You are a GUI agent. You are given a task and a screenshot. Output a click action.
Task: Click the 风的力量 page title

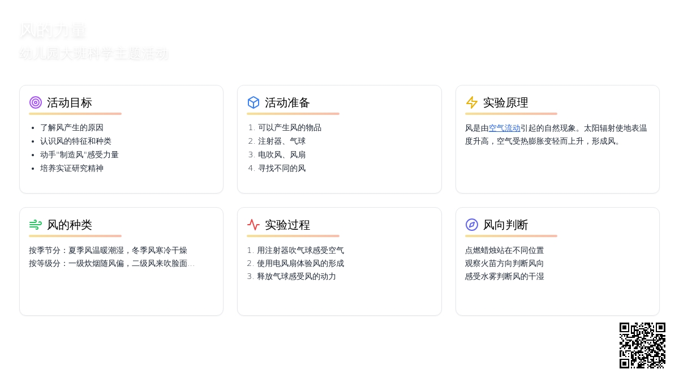point(53,31)
